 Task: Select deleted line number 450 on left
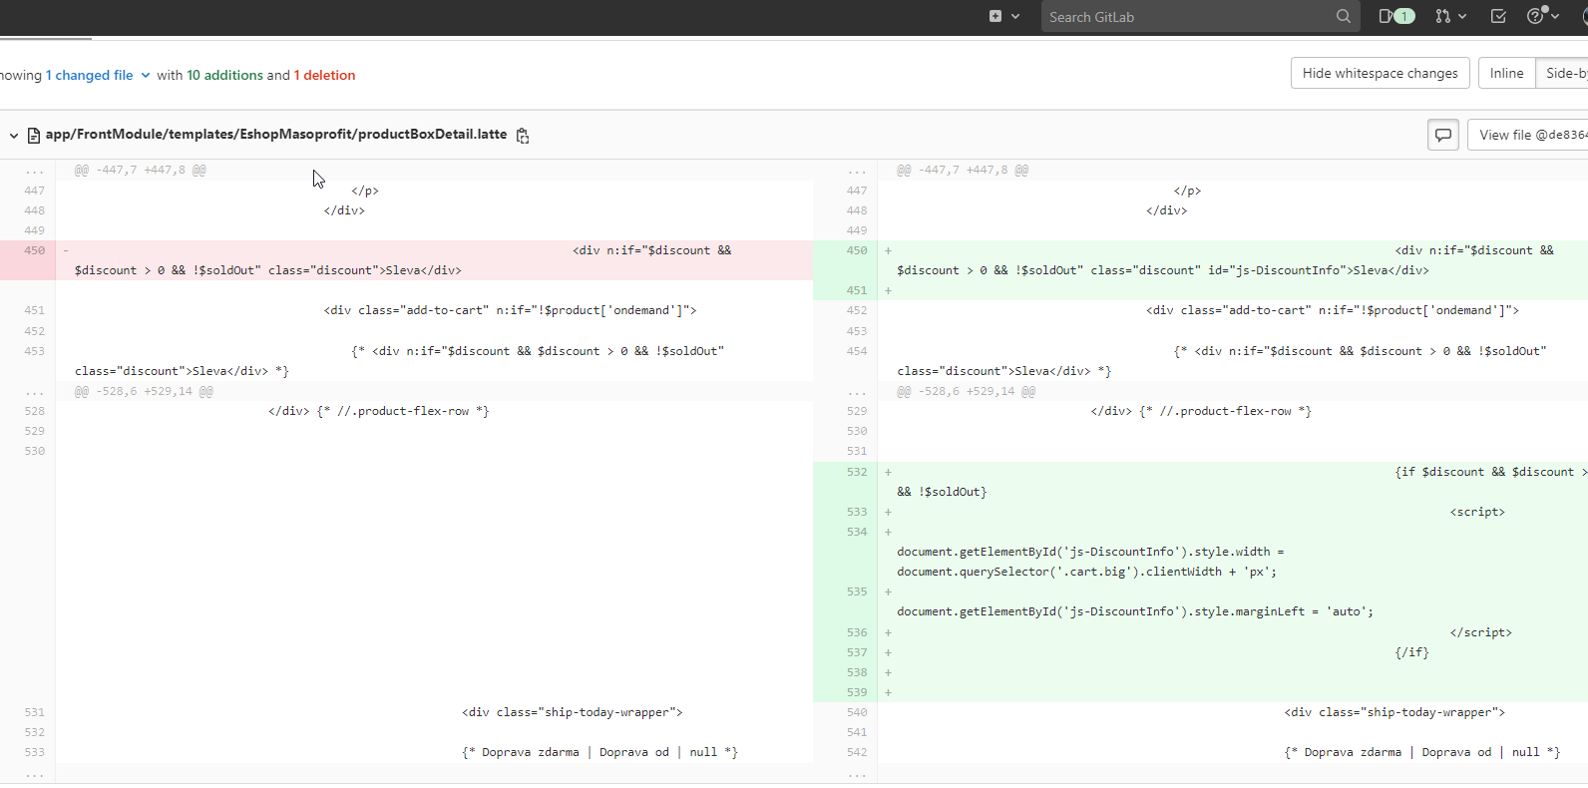(34, 250)
